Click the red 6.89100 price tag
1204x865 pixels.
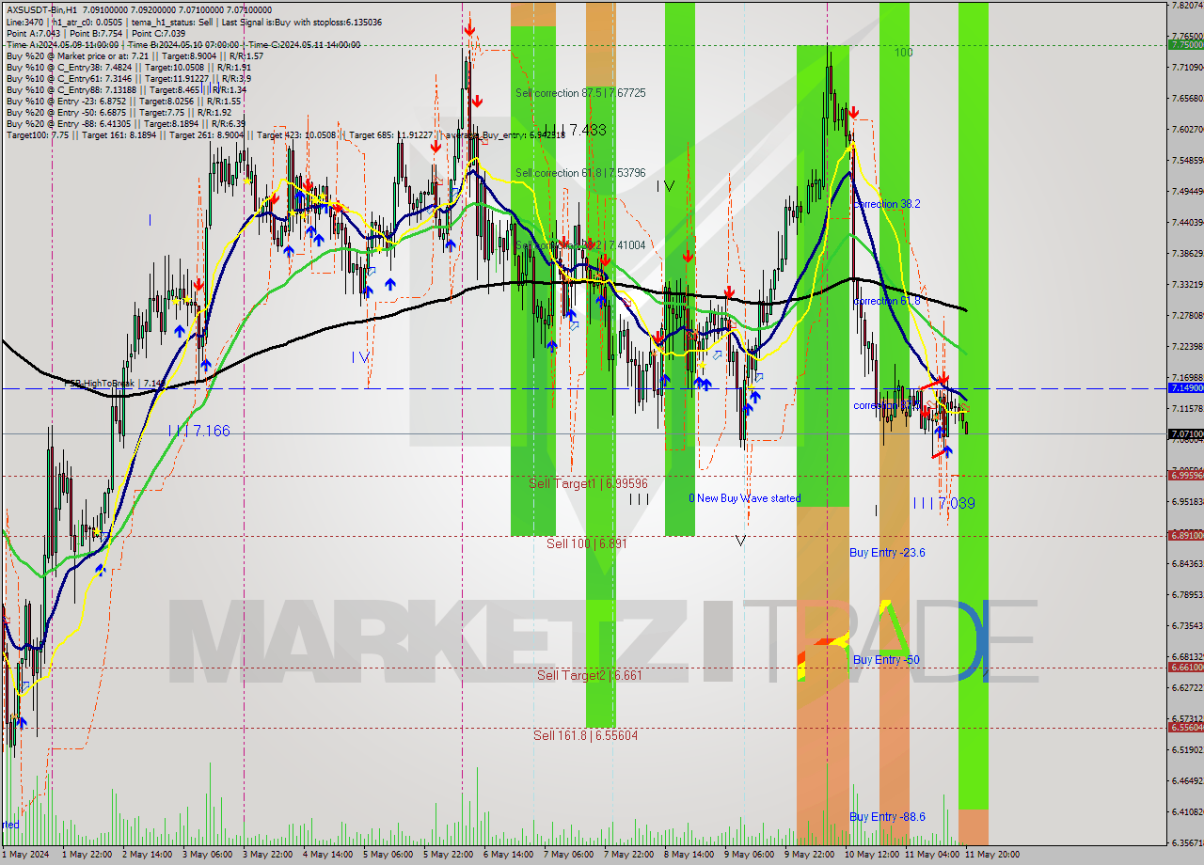(x=1185, y=535)
